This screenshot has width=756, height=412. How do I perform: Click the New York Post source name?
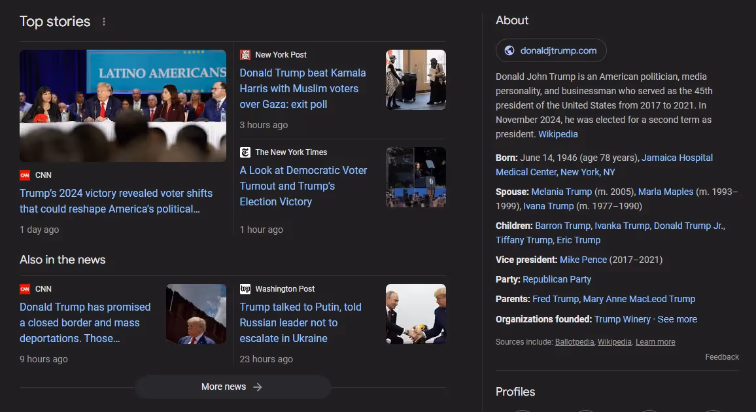pyautogui.click(x=281, y=55)
